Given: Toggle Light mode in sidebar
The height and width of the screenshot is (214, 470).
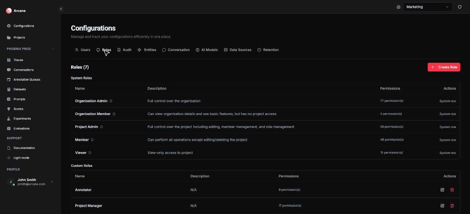Looking at the screenshot, I should point(21,158).
